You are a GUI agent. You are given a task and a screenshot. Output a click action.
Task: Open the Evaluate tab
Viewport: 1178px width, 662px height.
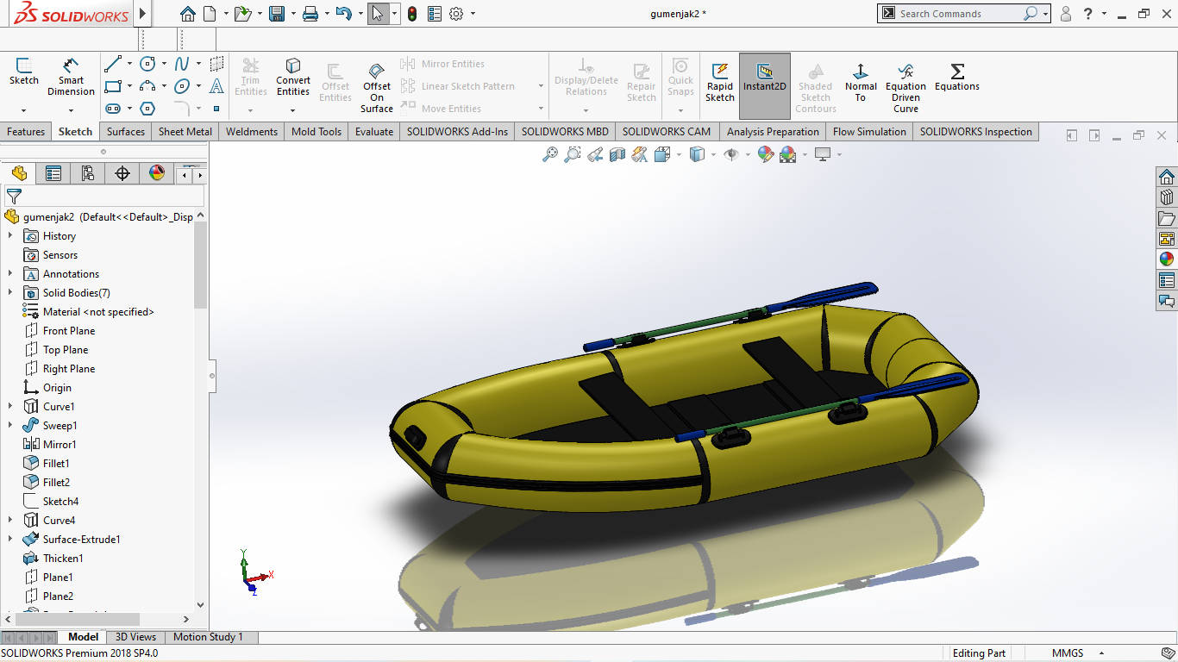pos(374,132)
